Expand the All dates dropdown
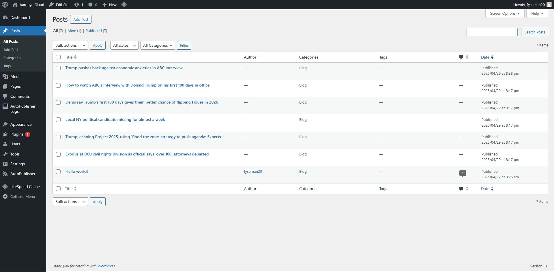The image size is (554, 272). 124,45
